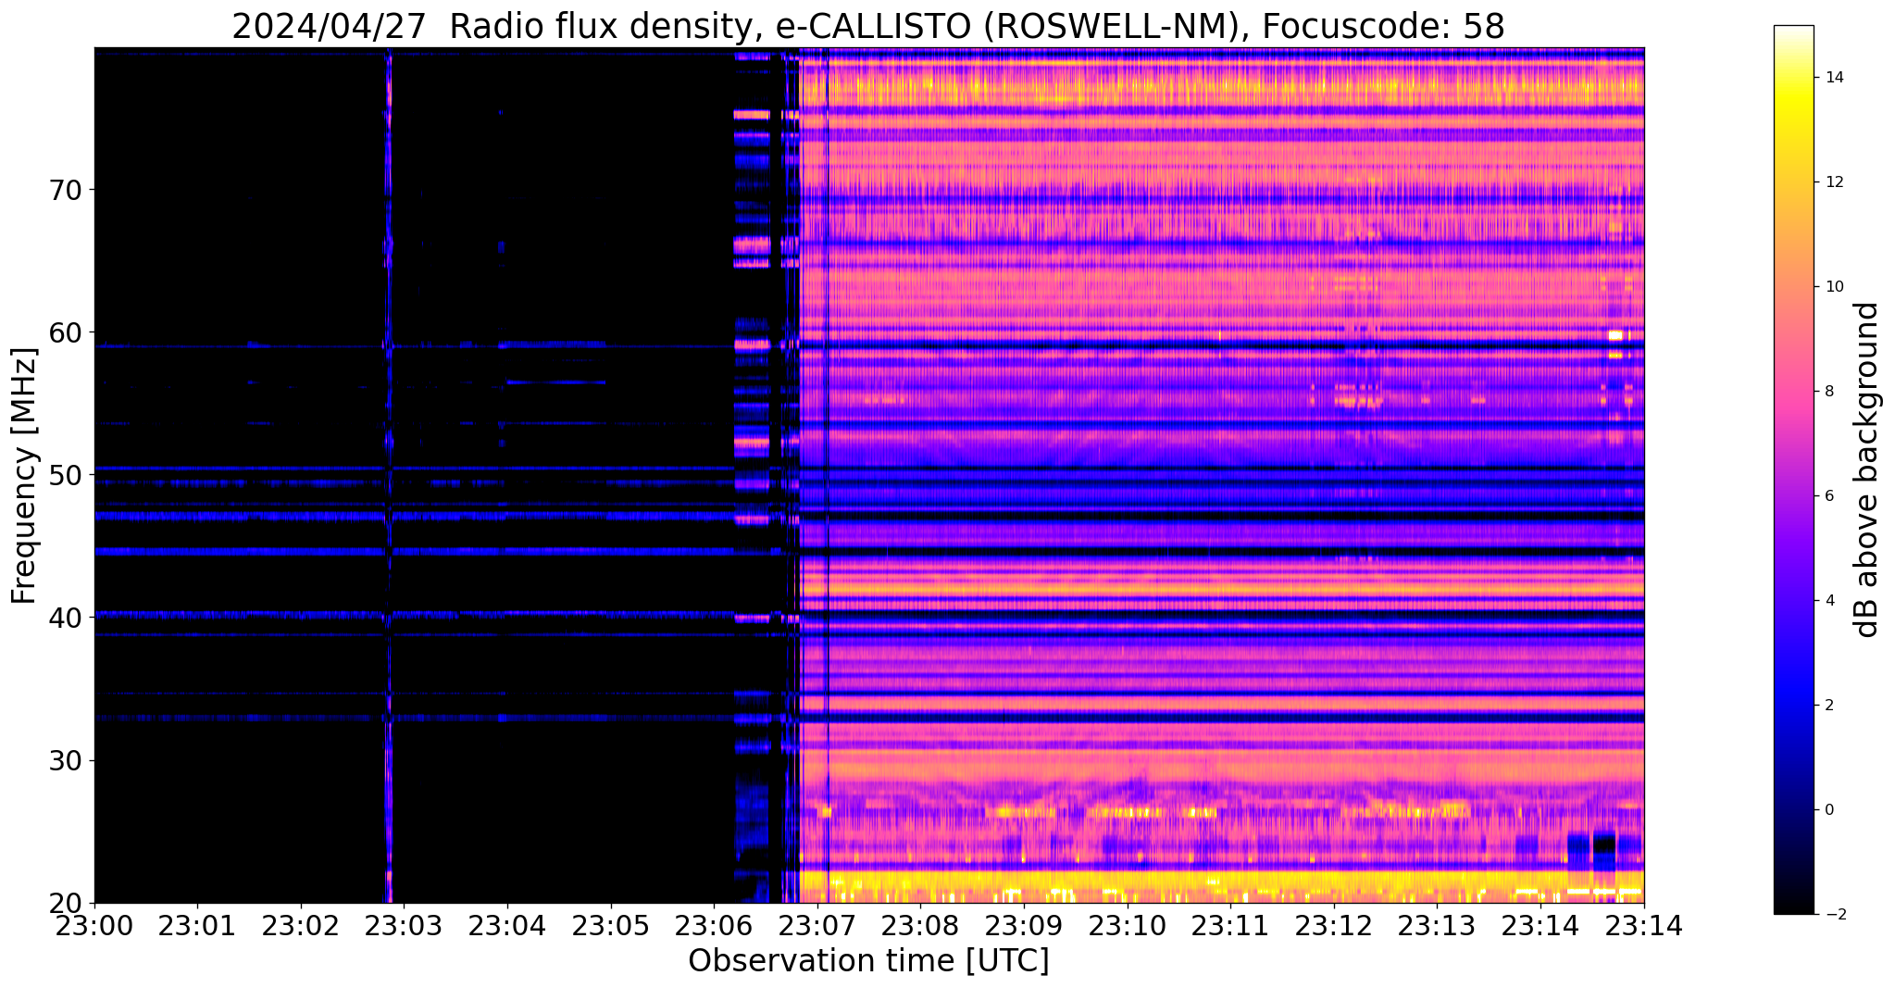Click the vertical spike near 23:03 in spectrogram
Screen dimensions: 1895x988
389,475
